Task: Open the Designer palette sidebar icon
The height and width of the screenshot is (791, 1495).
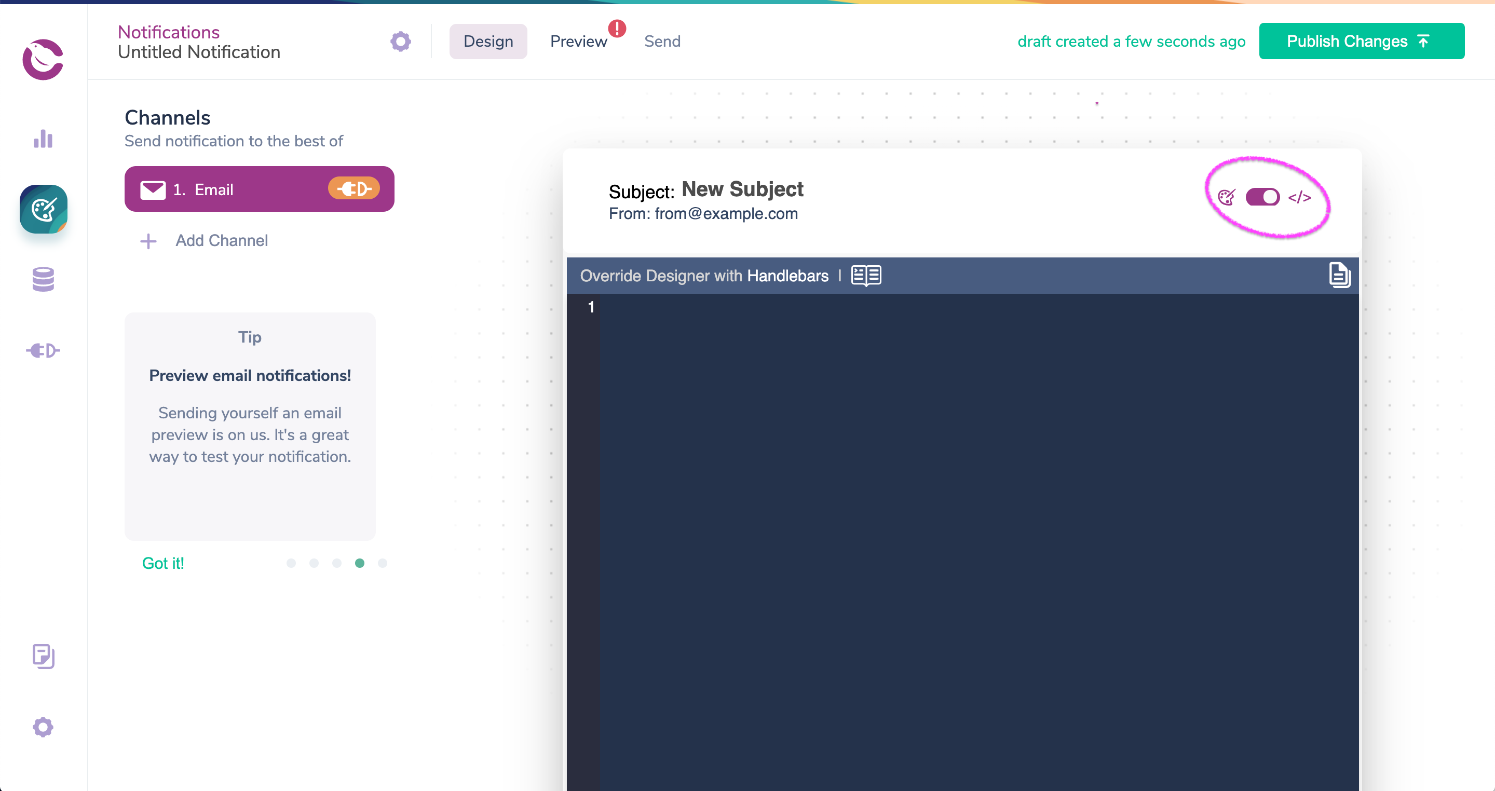Action: 44,209
